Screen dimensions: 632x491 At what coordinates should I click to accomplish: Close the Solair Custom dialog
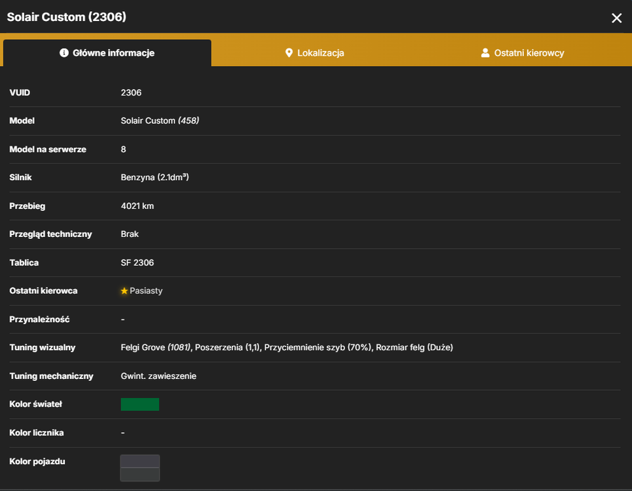click(616, 18)
